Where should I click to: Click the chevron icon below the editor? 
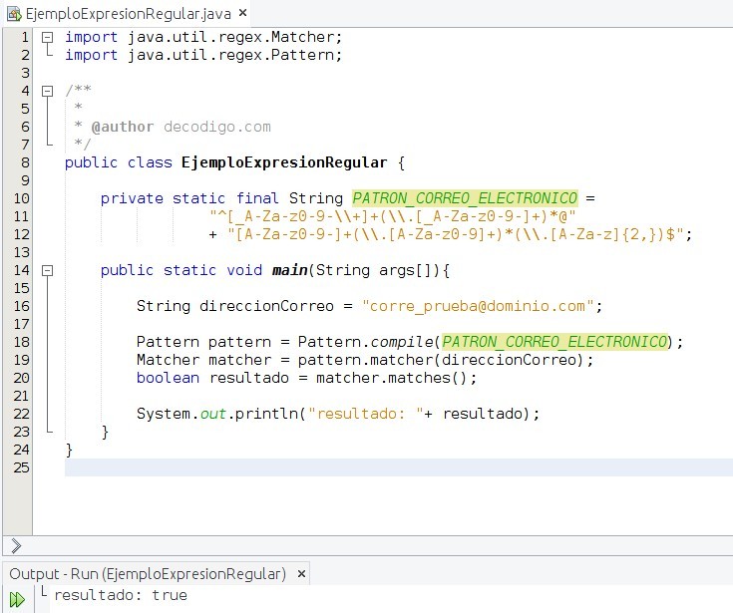[x=16, y=546]
